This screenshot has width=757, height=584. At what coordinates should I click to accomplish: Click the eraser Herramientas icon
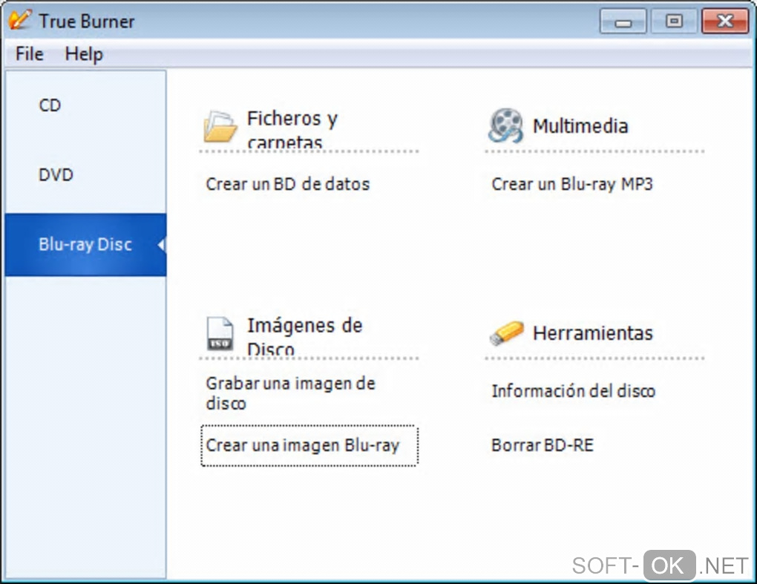506,333
